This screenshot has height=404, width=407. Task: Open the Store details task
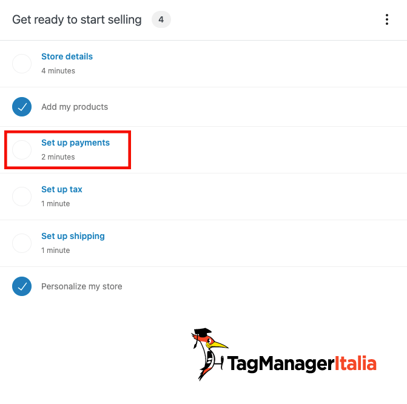pyautogui.click(x=67, y=56)
